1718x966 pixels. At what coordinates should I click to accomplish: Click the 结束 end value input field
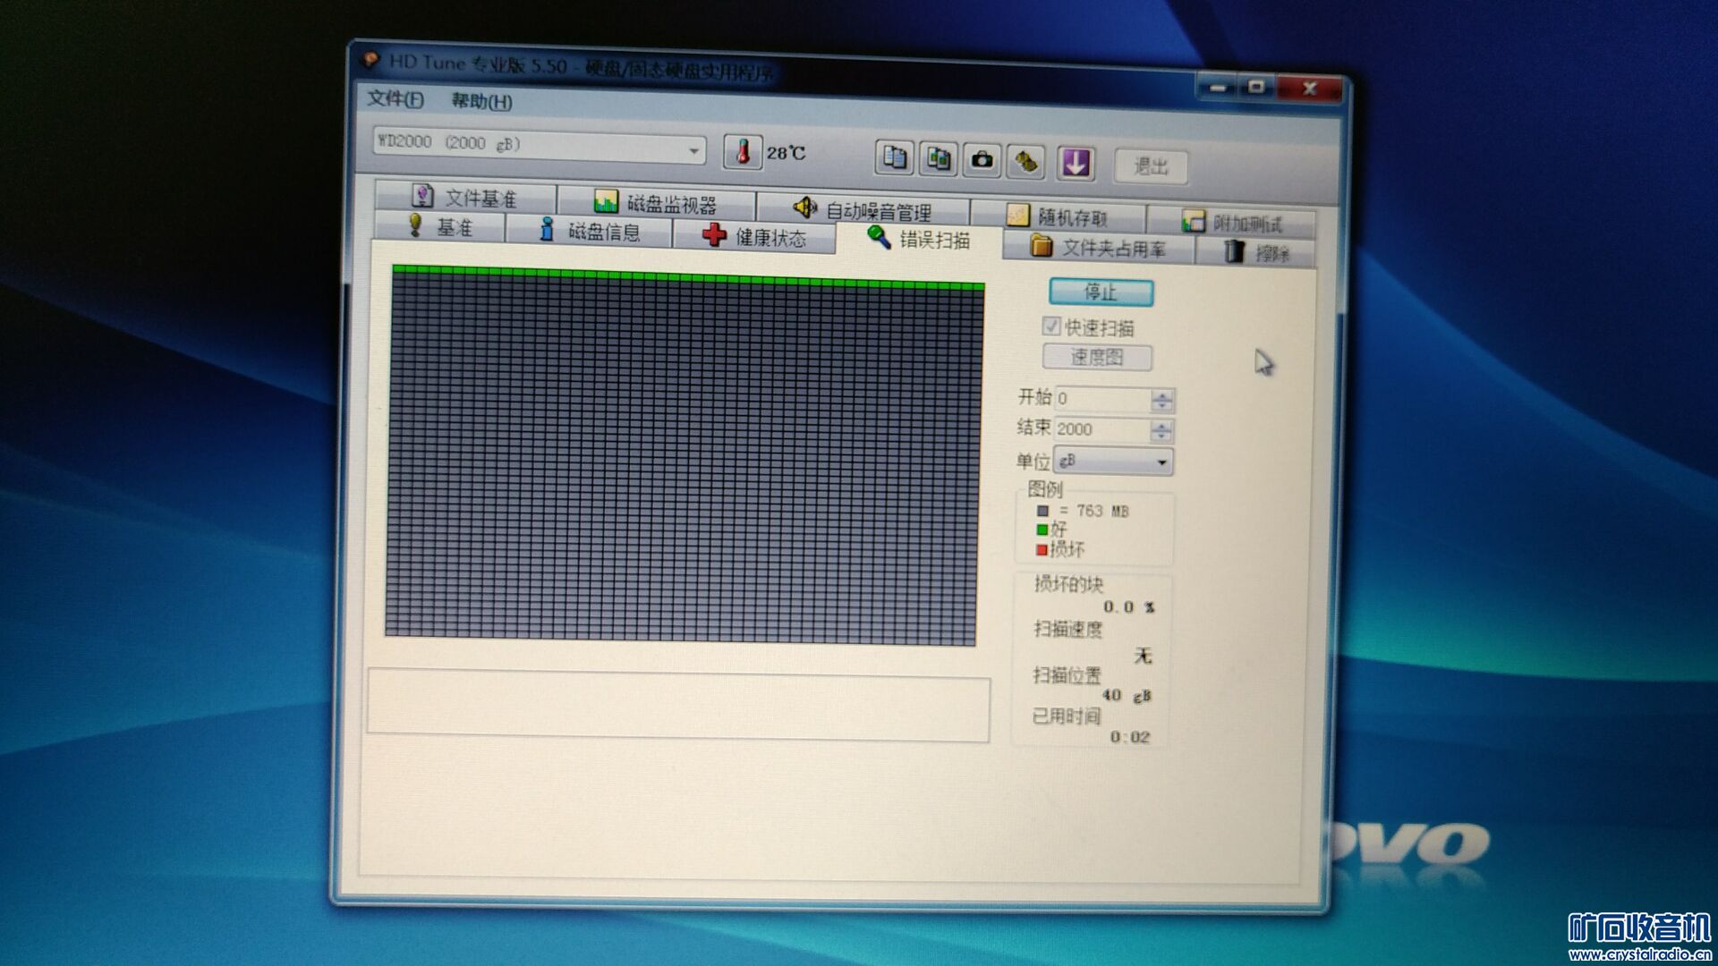tap(1101, 429)
